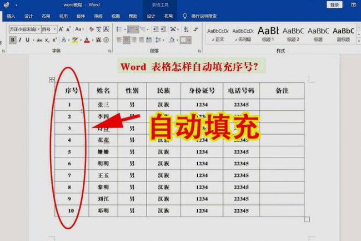
Task: Click the Sort A-Z icon
Action: pyautogui.click(x=186, y=29)
